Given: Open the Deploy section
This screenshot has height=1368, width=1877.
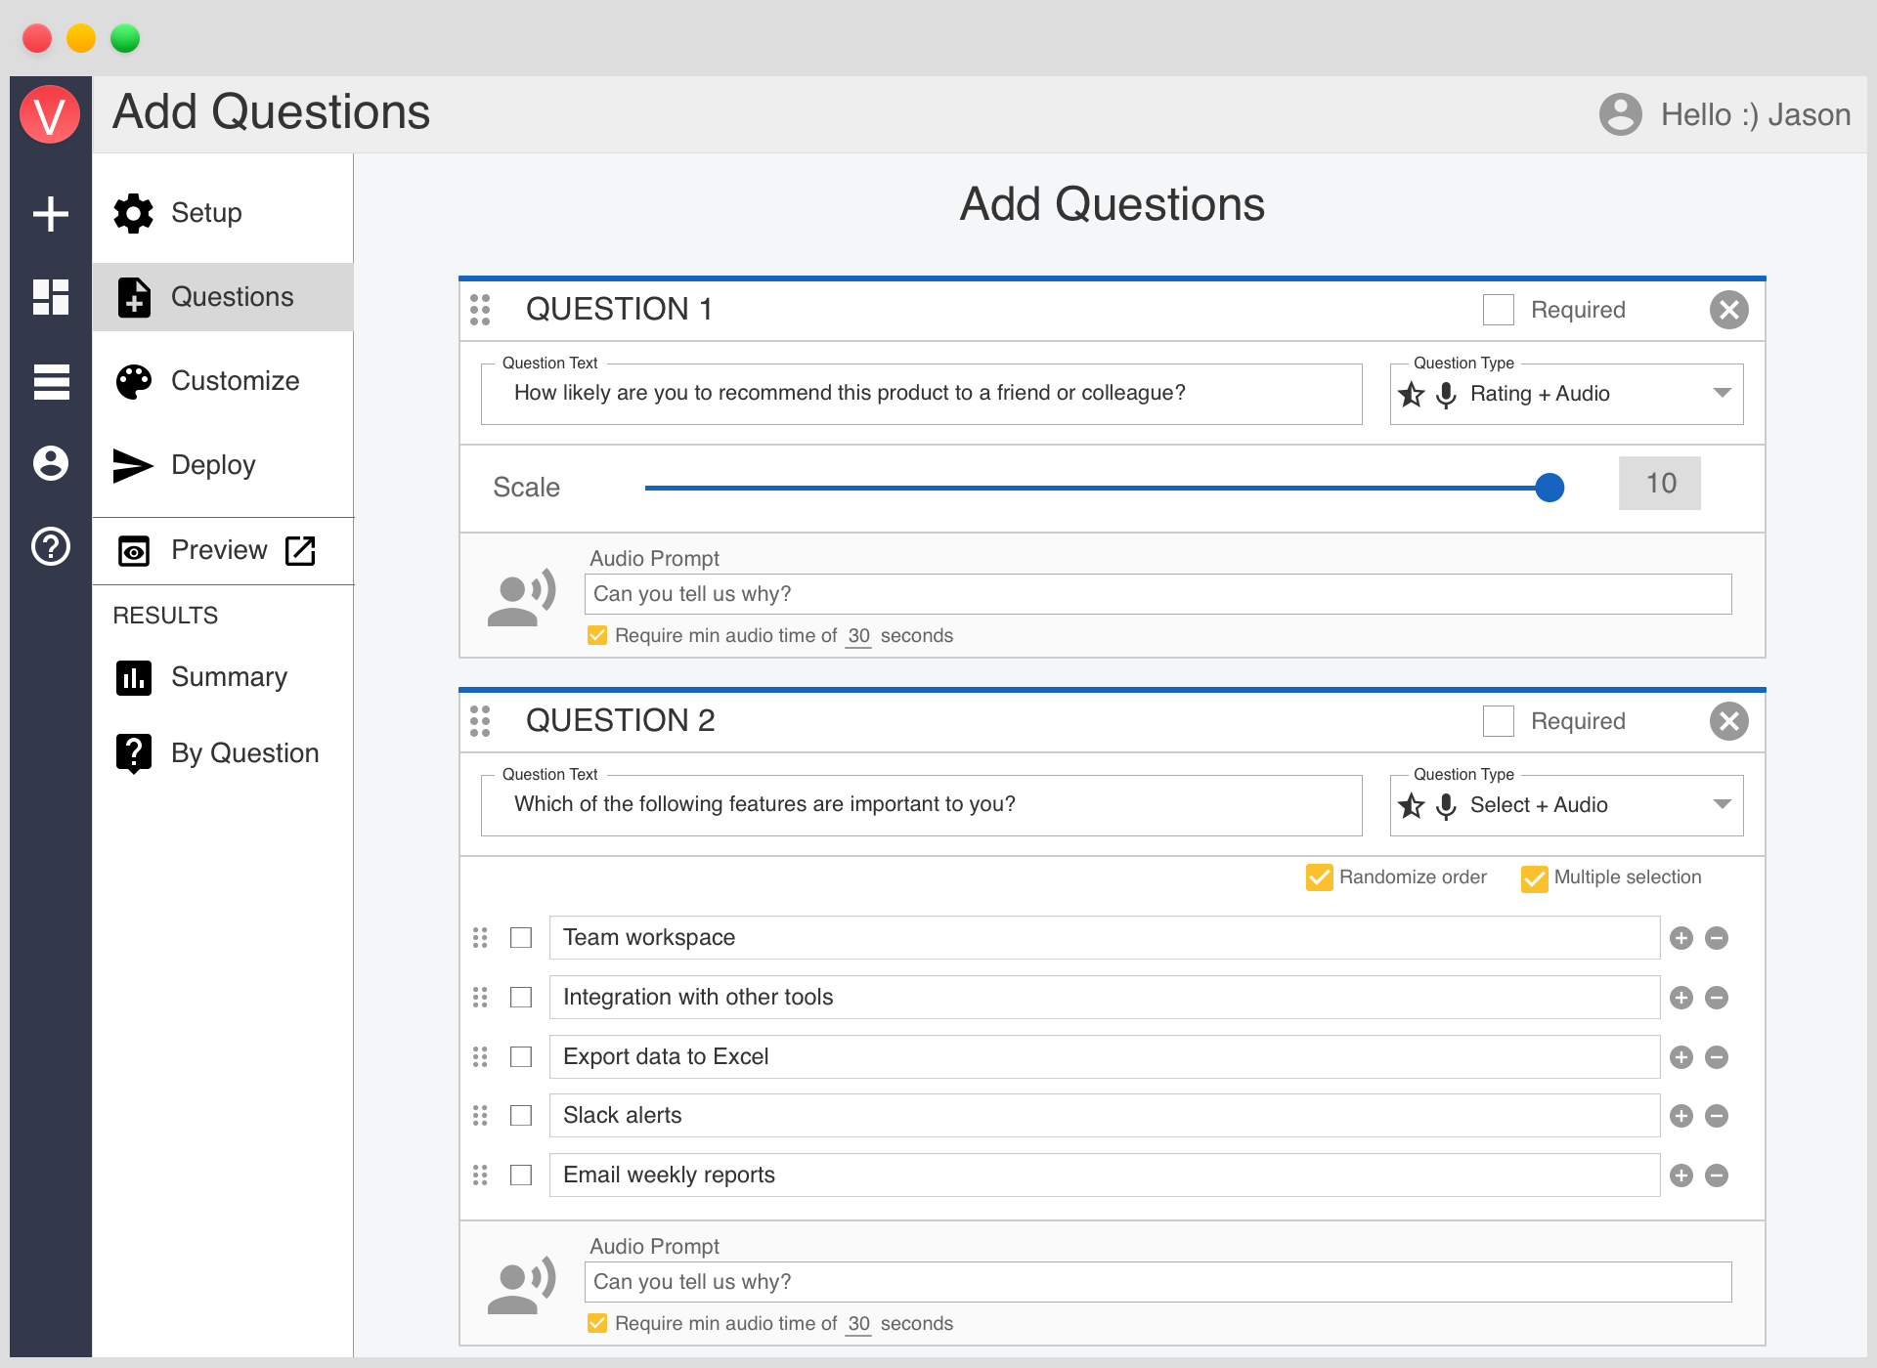Looking at the screenshot, I should tap(213, 465).
